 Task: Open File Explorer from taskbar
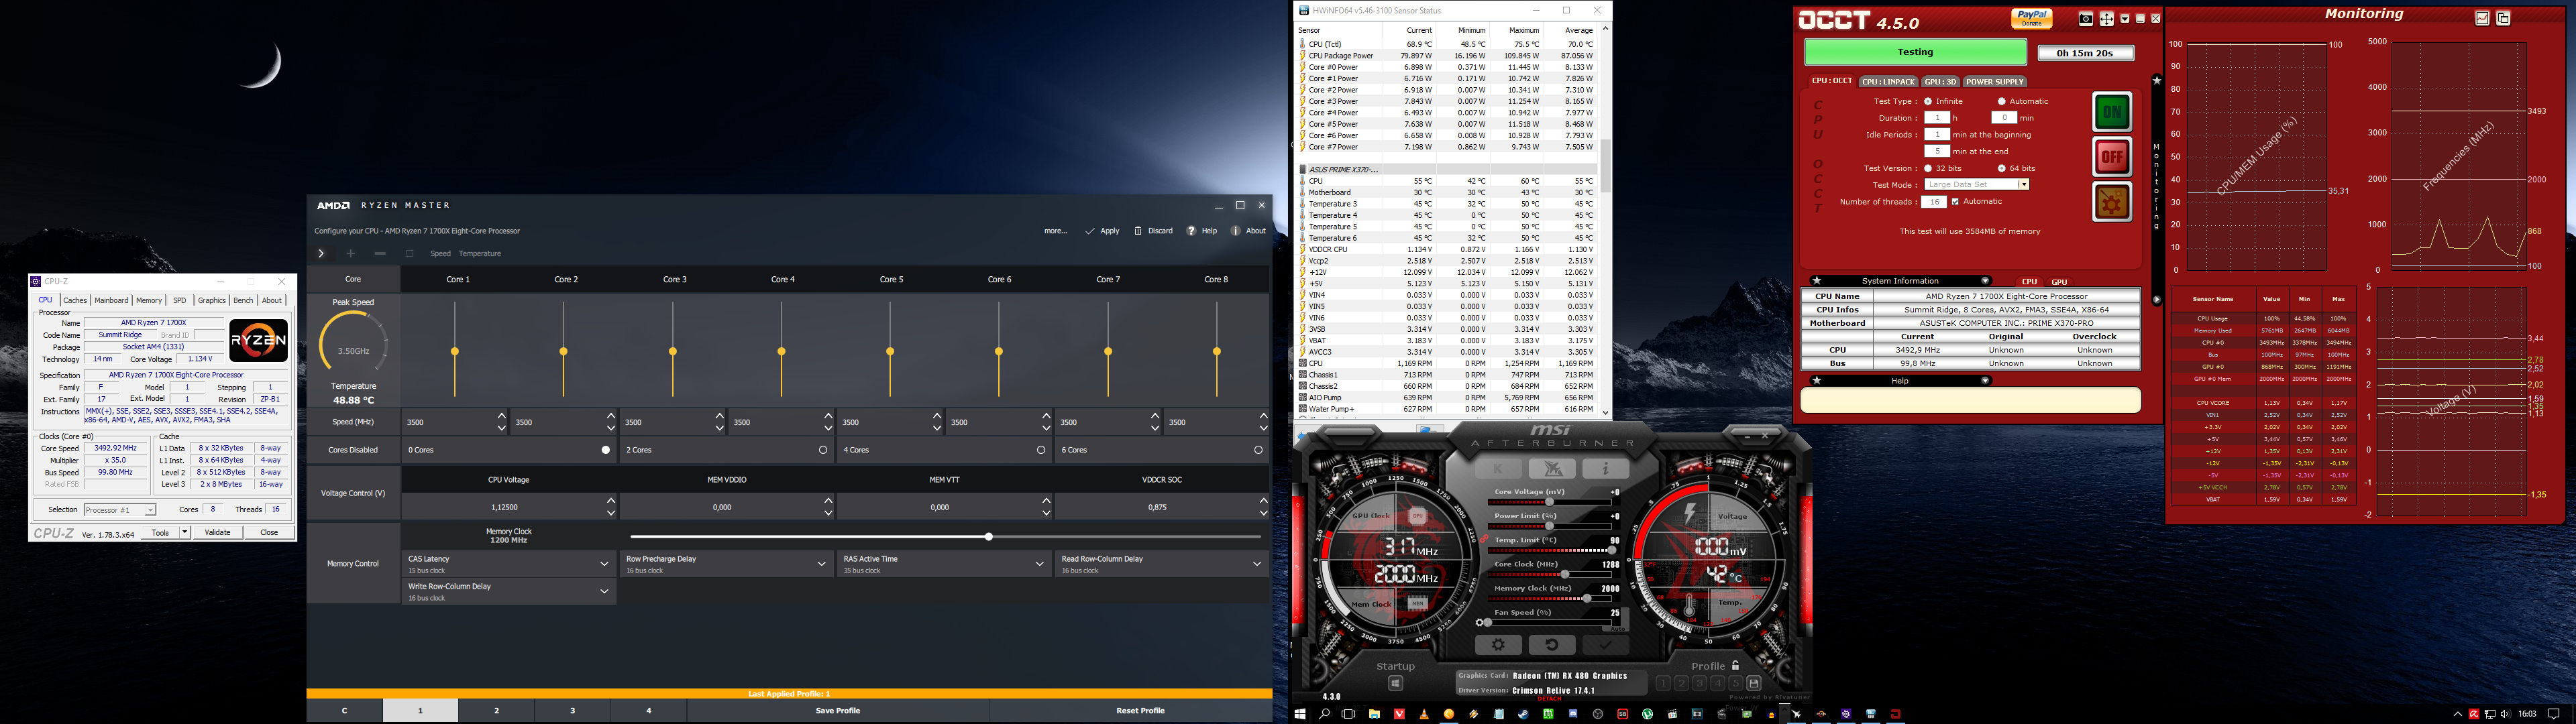(x=1374, y=714)
